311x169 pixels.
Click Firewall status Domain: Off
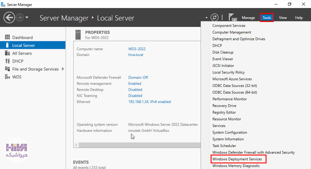[x=138, y=78]
